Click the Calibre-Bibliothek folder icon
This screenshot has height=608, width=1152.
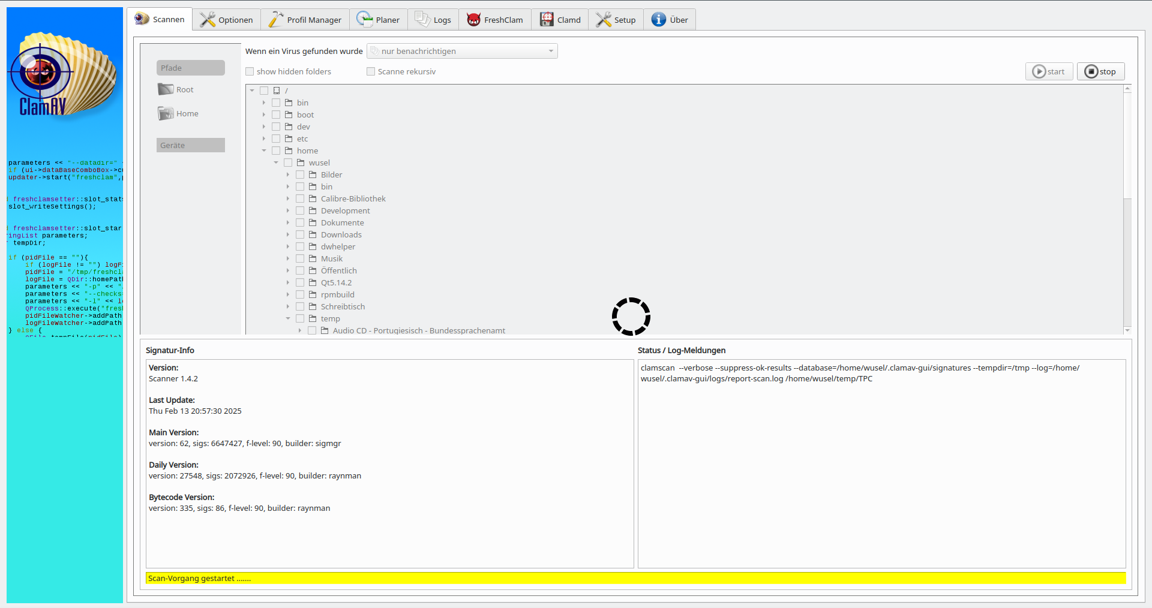click(x=313, y=198)
